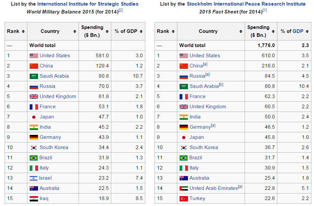
Task: Open India link in IISS table
Action: click(45, 127)
